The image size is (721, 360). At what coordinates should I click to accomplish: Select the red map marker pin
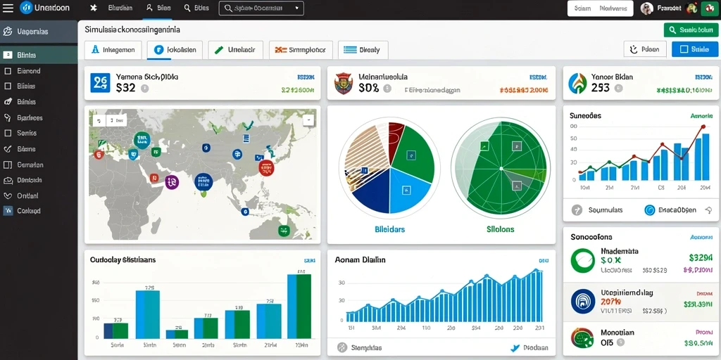265,168
